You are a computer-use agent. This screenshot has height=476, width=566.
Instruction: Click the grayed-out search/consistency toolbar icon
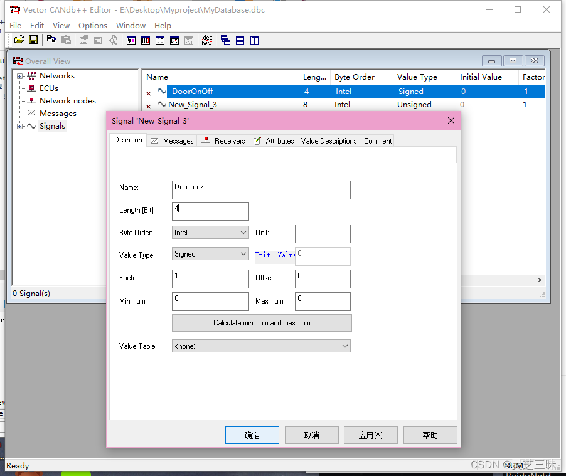(x=112, y=40)
